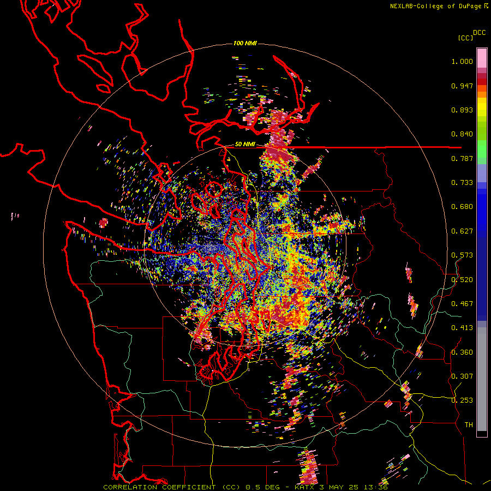Image resolution: width=491 pixels, height=491 pixels.
Task: Click the bright green segment of the color bar
Action: 482,149
